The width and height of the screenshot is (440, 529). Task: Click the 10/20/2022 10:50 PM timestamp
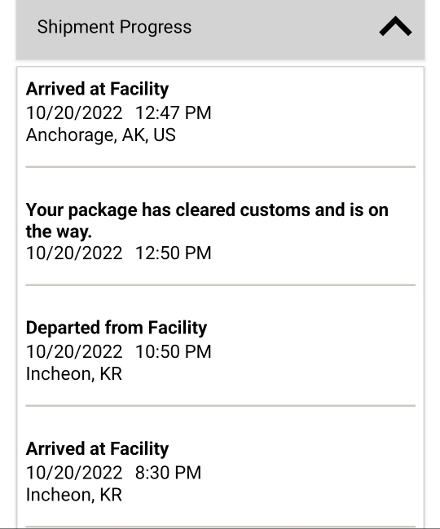[x=119, y=351]
